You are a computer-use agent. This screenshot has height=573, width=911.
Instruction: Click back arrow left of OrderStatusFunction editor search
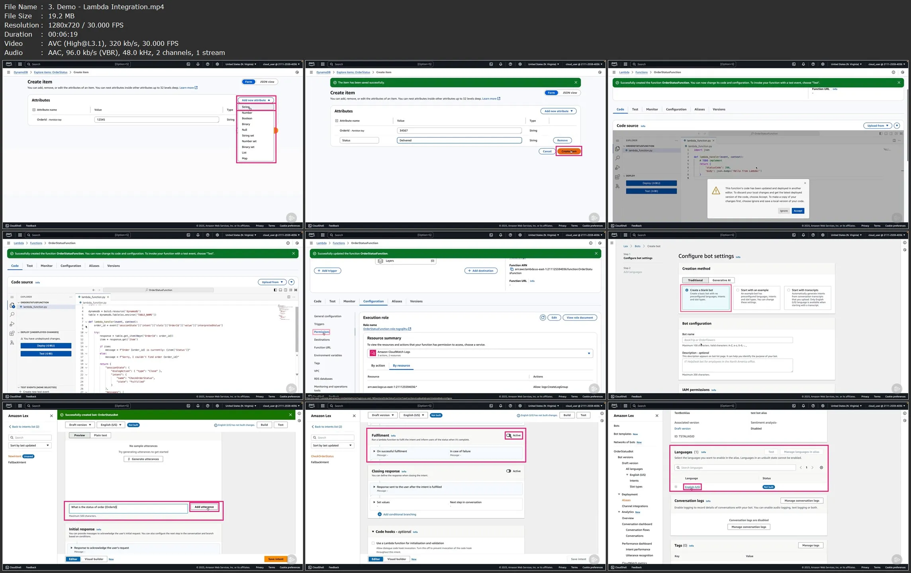coord(94,290)
